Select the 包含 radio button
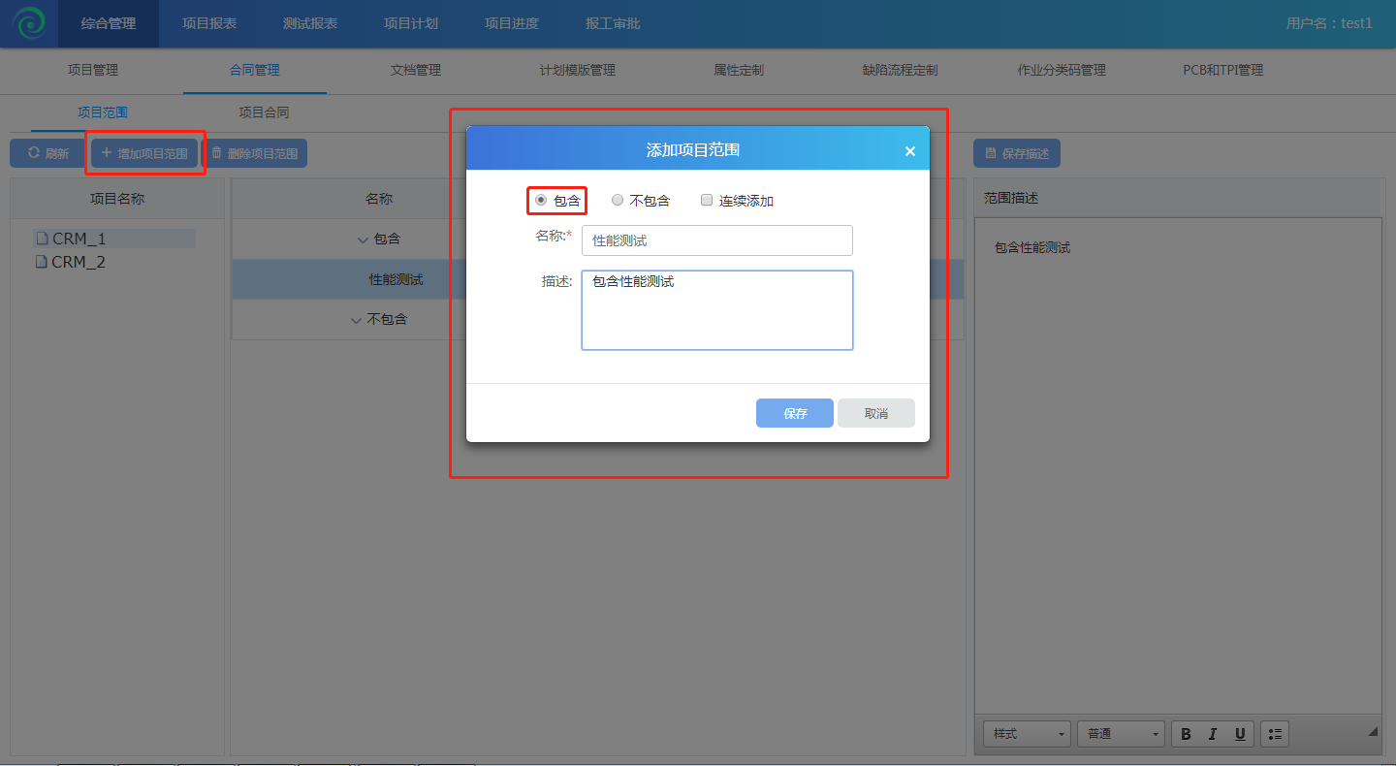 (x=541, y=201)
